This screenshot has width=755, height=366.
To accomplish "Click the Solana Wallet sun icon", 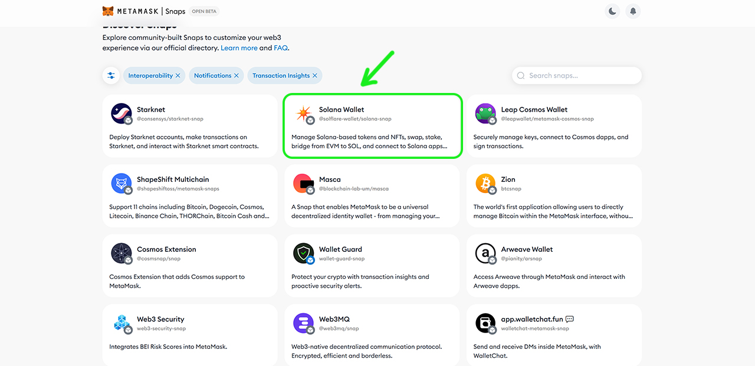I will point(303,113).
